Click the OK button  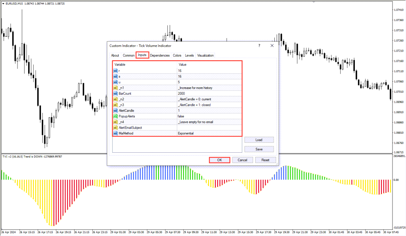(x=220, y=160)
